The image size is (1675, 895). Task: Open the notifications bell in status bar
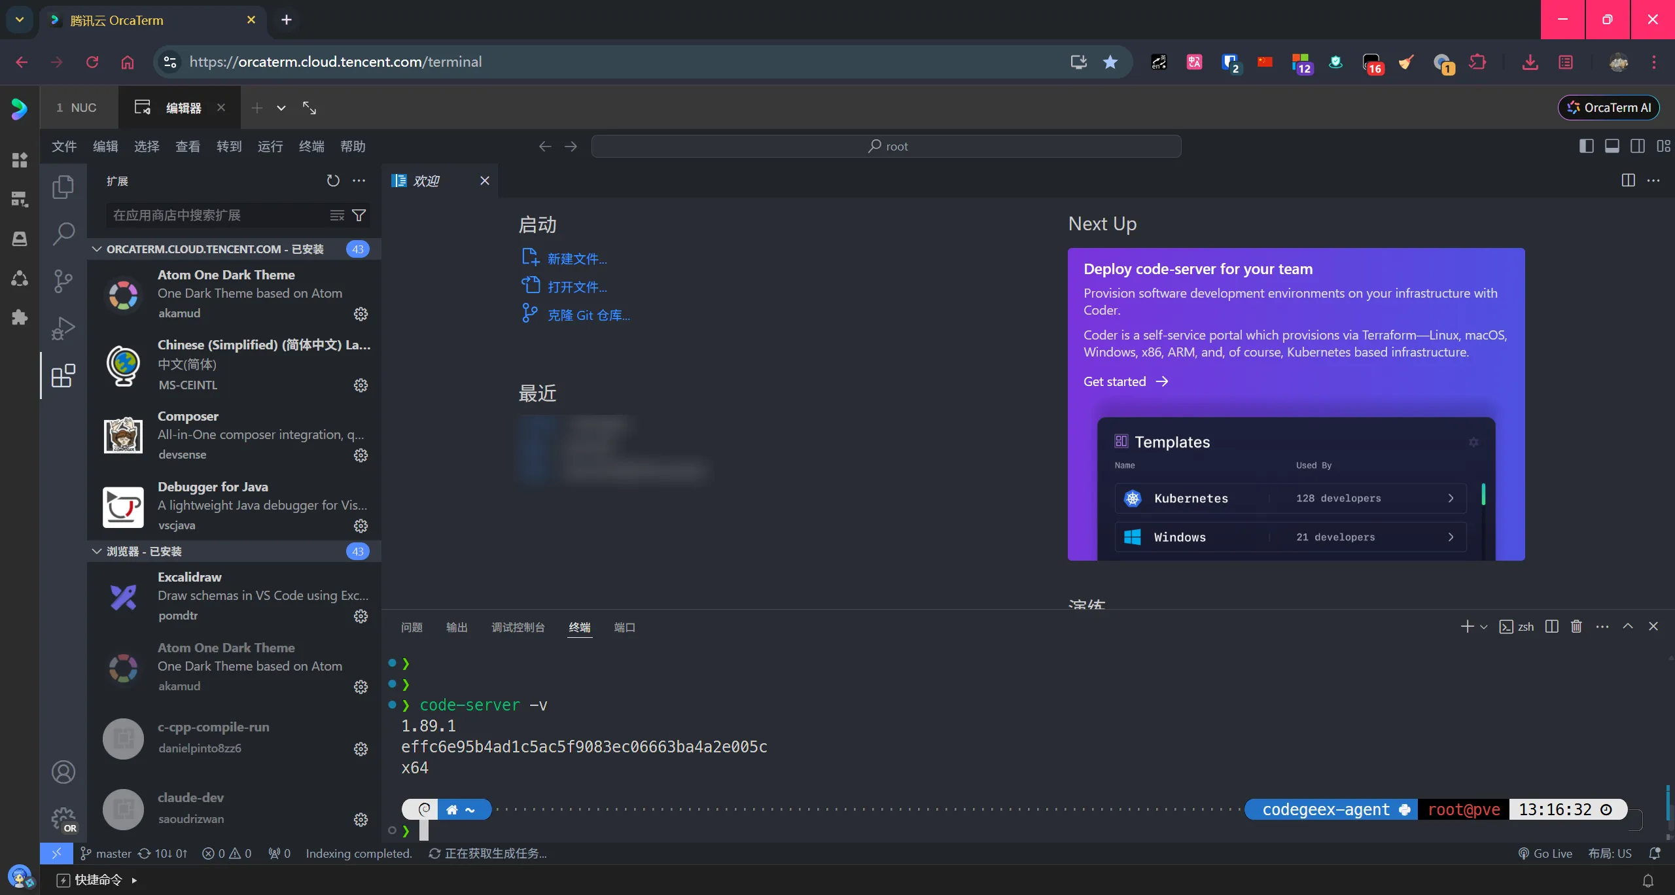click(x=1654, y=854)
